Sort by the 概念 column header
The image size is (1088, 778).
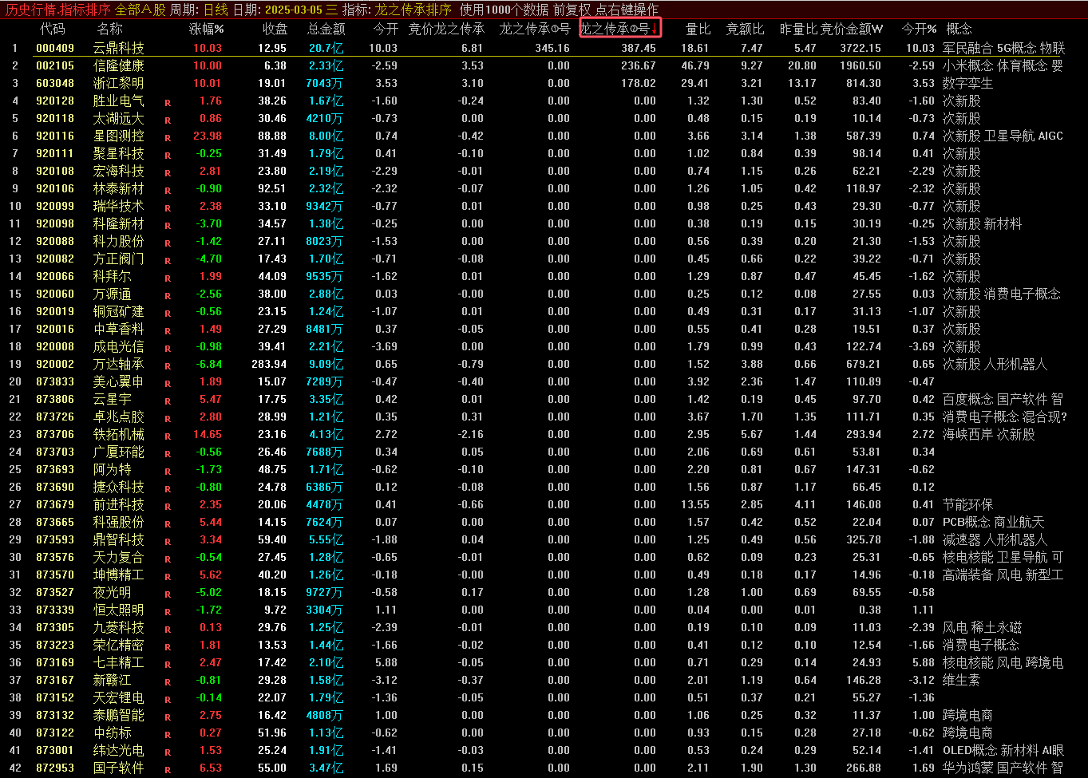(x=959, y=29)
